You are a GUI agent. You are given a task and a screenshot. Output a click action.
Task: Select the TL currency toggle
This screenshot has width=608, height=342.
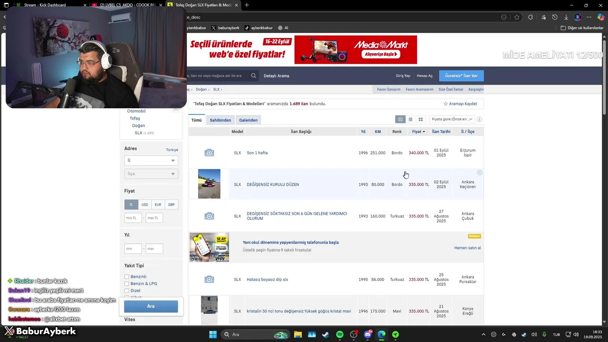click(131, 204)
